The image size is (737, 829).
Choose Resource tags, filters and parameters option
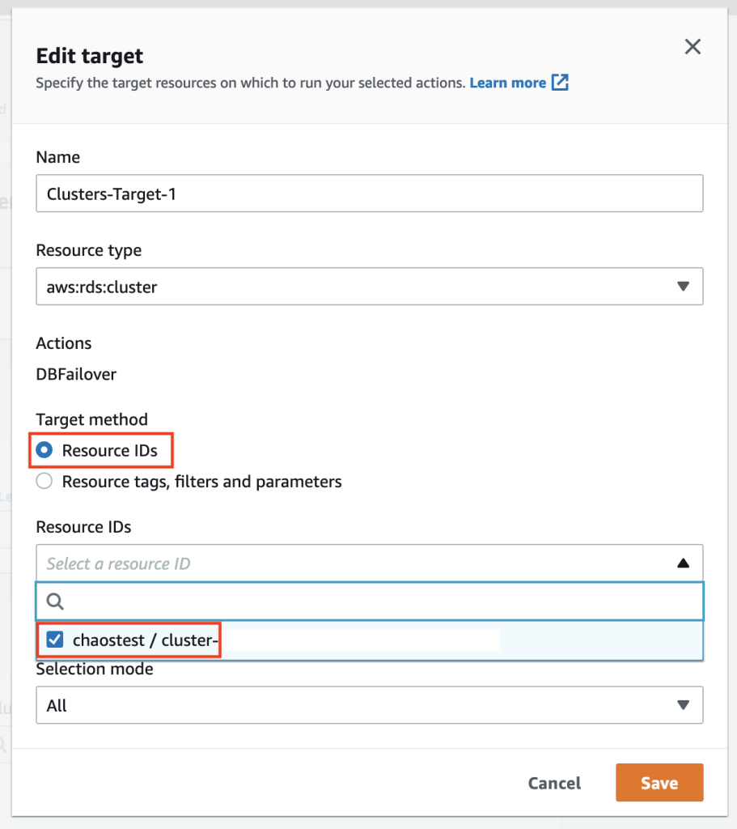(44, 481)
